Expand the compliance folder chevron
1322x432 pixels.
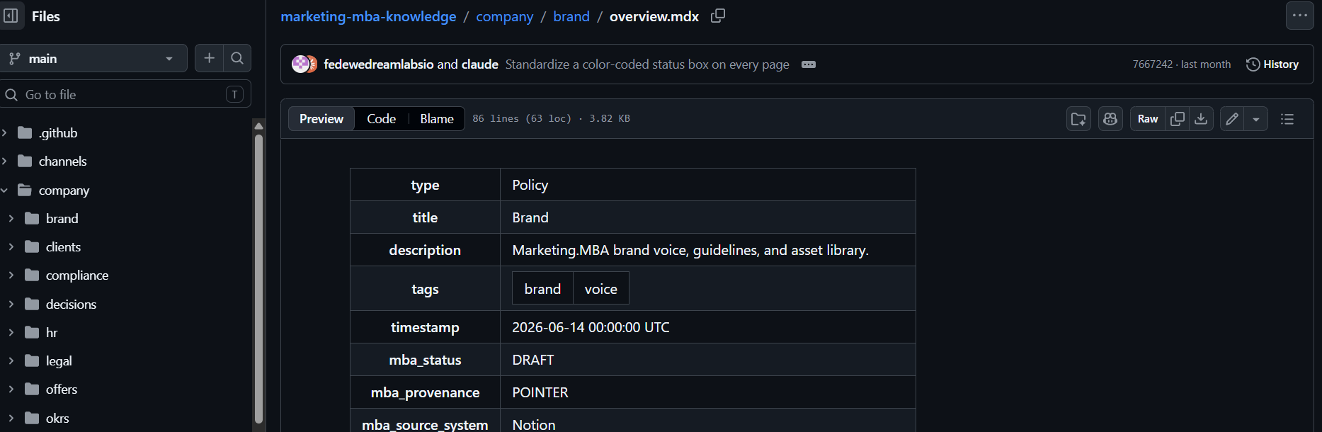tap(11, 275)
